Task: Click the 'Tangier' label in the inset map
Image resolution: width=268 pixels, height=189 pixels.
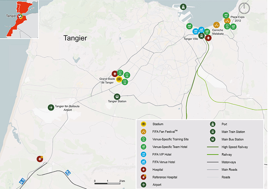Action: [11, 16]
